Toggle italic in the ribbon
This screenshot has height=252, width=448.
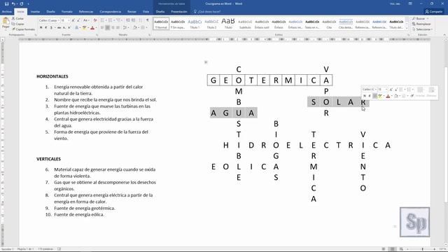46,28
